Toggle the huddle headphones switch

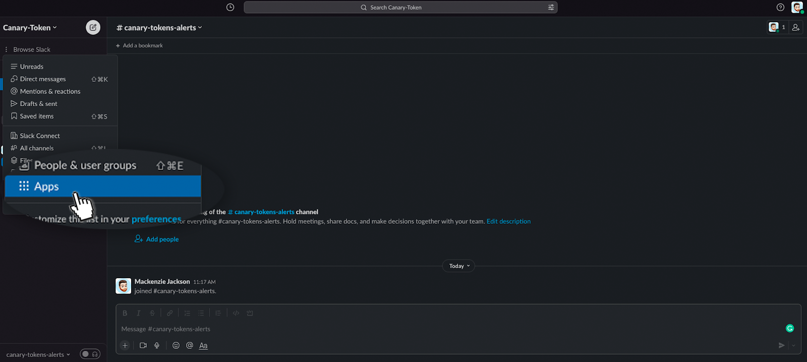tap(90, 354)
